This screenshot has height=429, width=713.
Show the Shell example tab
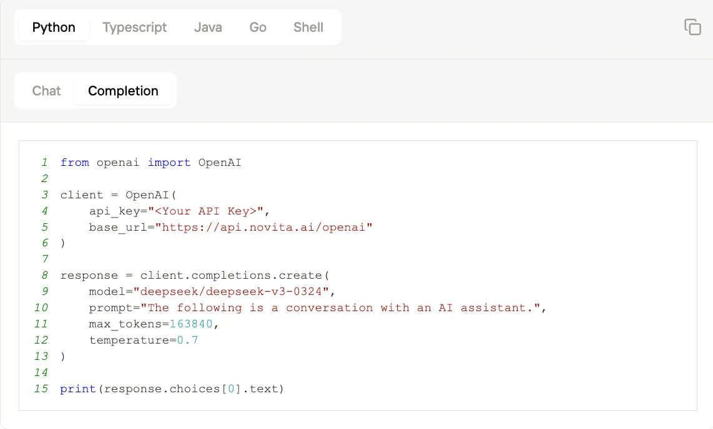click(x=308, y=27)
